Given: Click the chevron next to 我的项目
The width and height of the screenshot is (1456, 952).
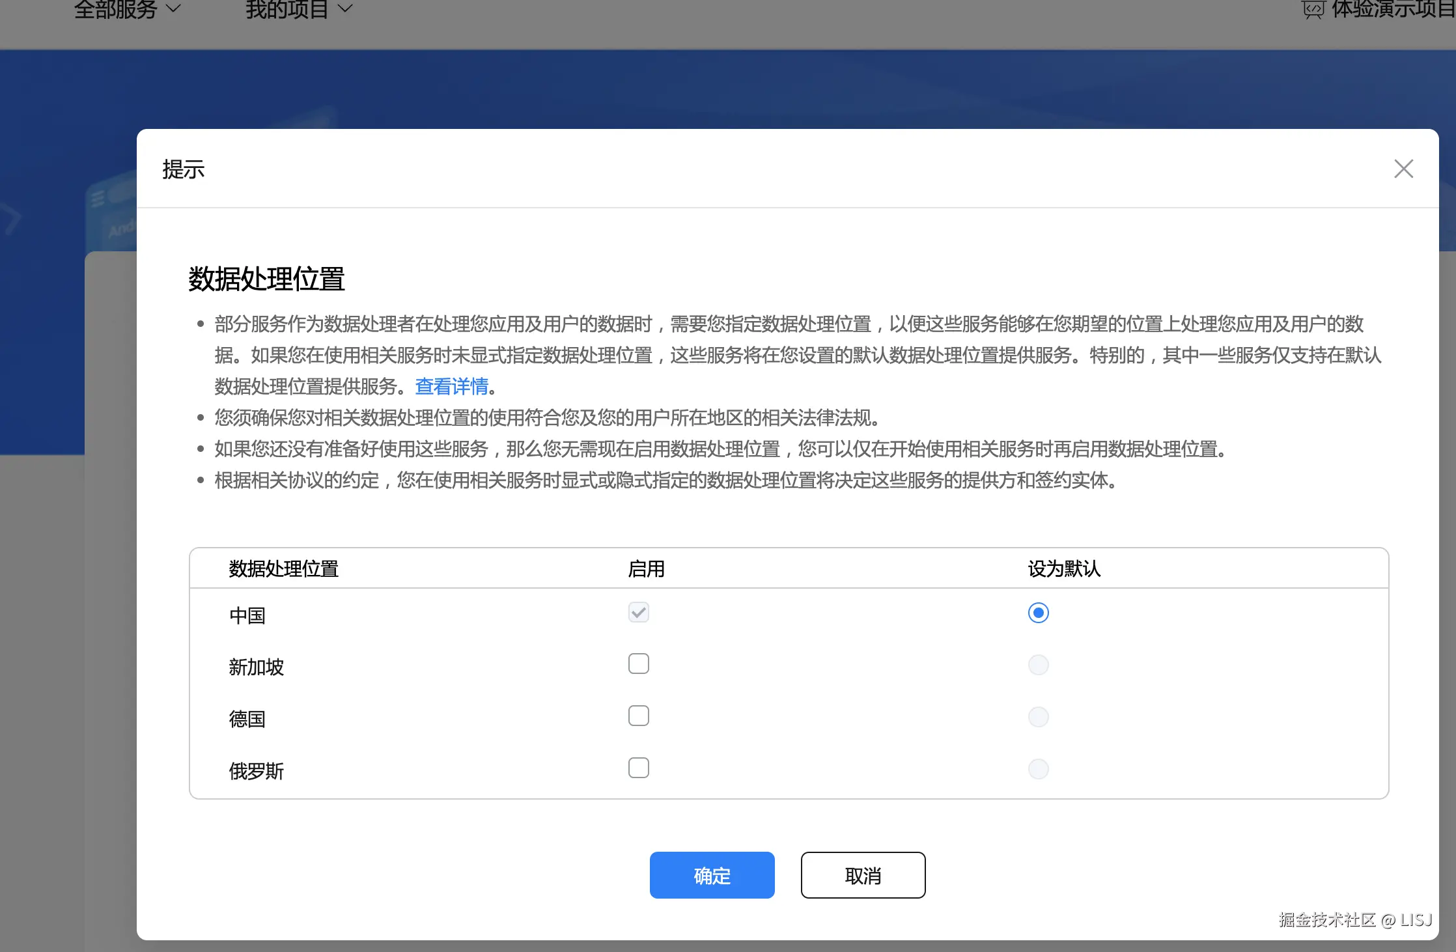Looking at the screenshot, I should click(345, 9).
